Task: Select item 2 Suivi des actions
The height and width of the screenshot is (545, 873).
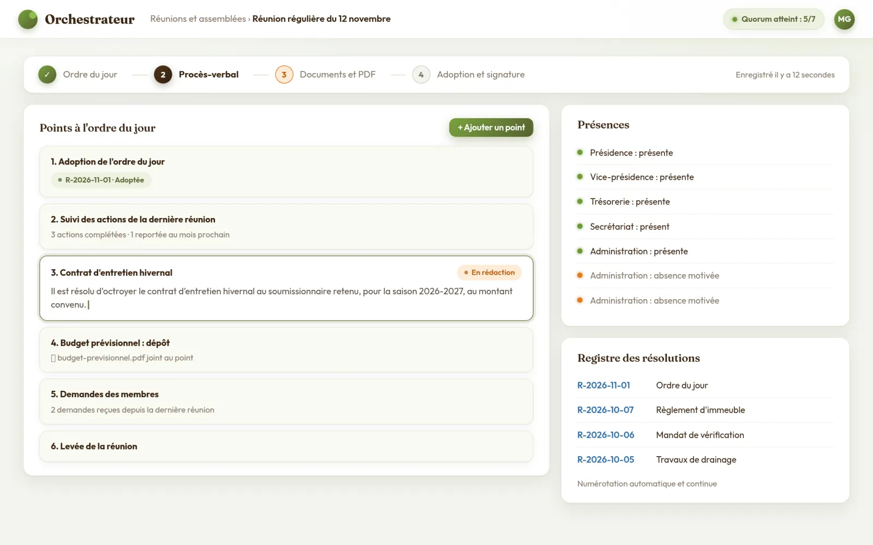Action: point(286,227)
